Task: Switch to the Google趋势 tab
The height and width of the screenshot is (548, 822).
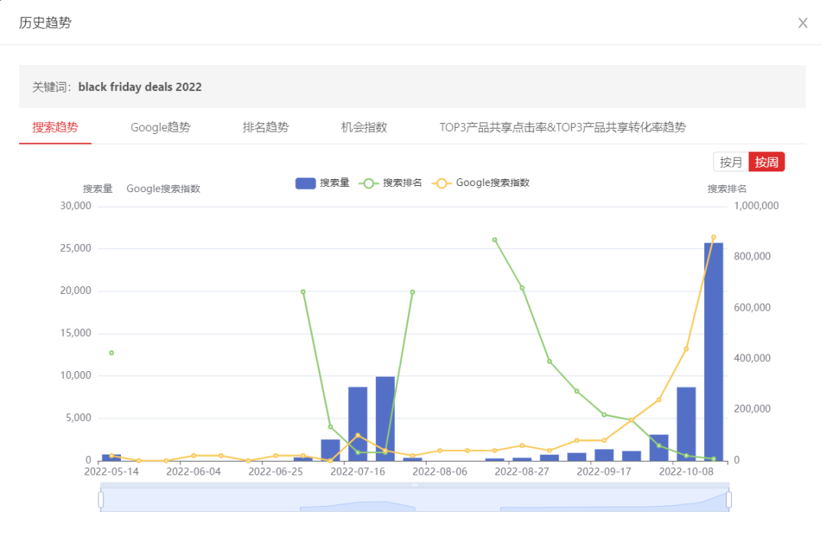Action: click(160, 127)
